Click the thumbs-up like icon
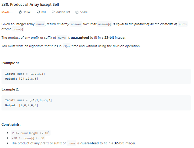The height and width of the screenshot is (148, 194). tap(20, 12)
